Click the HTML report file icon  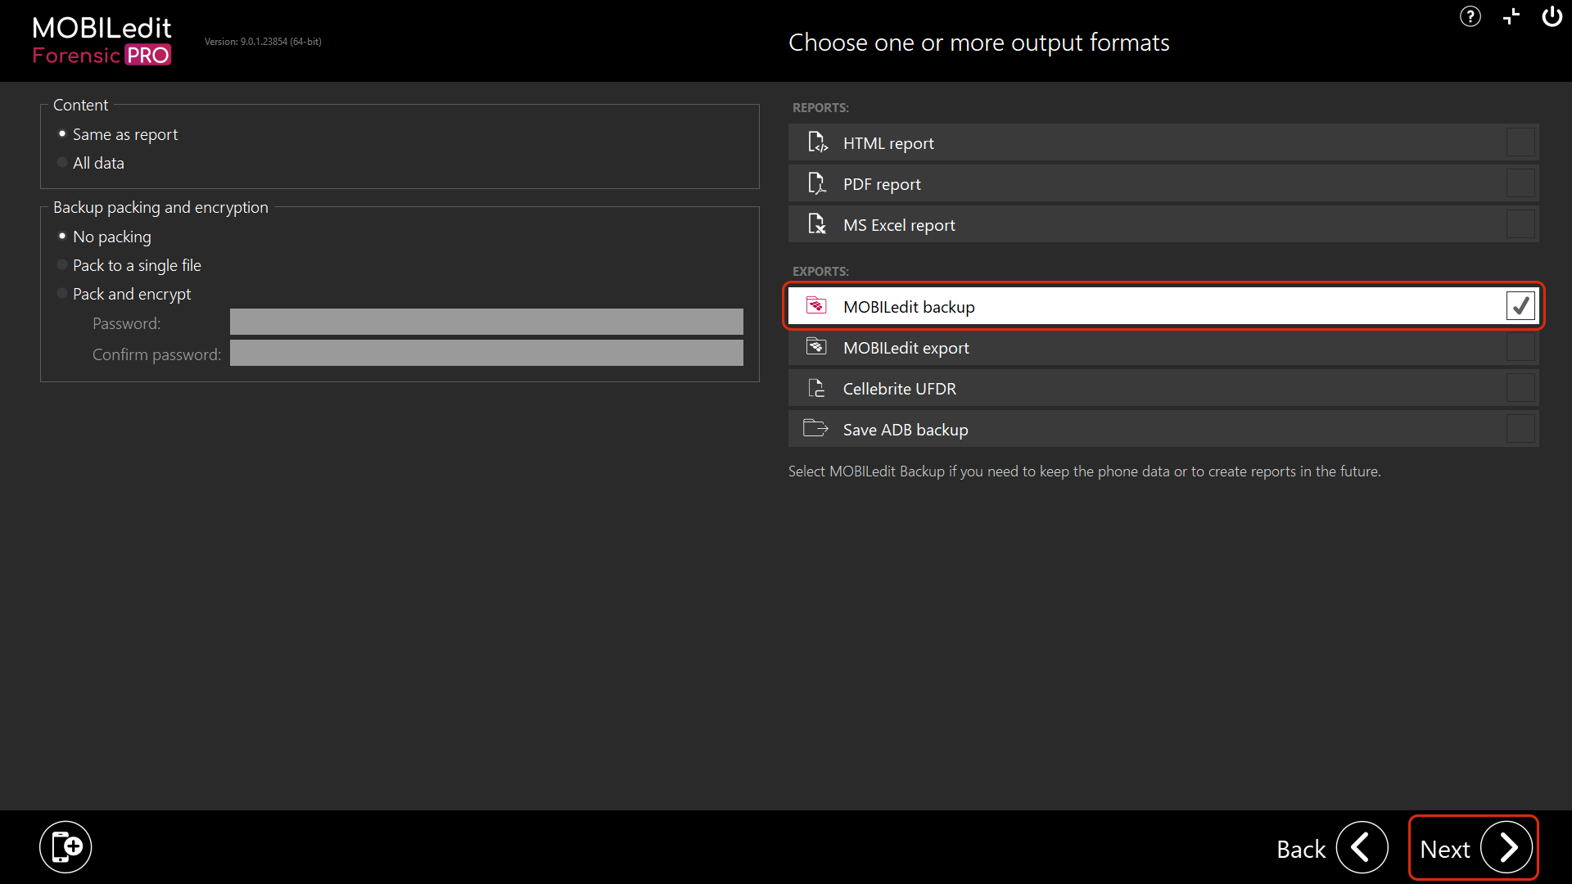[x=816, y=142]
